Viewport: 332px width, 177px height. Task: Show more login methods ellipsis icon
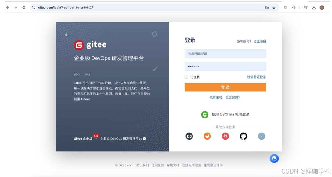click(x=261, y=136)
